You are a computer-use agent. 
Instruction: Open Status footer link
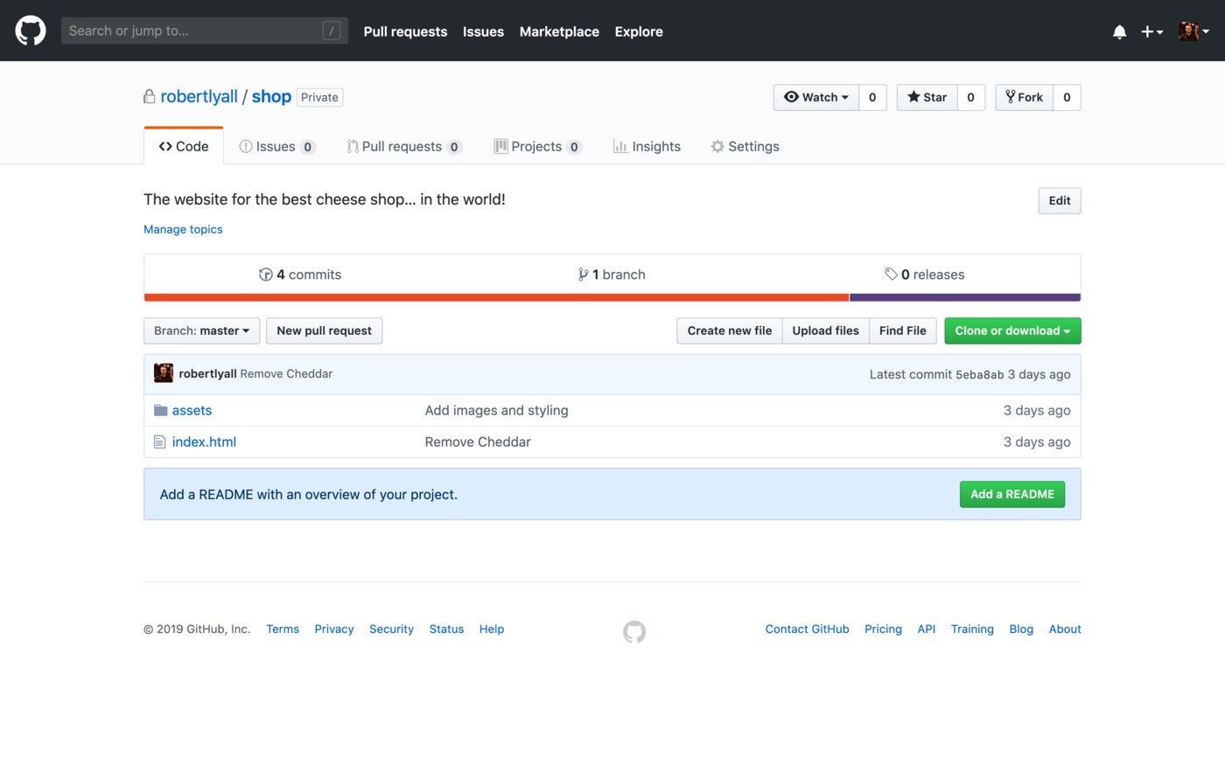click(x=446, y=629)
